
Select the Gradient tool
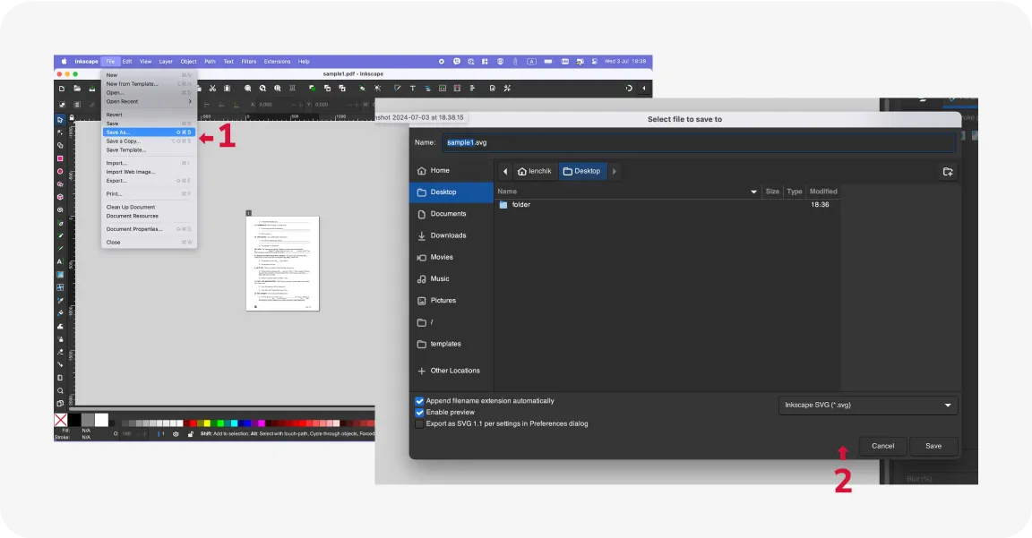tap(60, 274)
